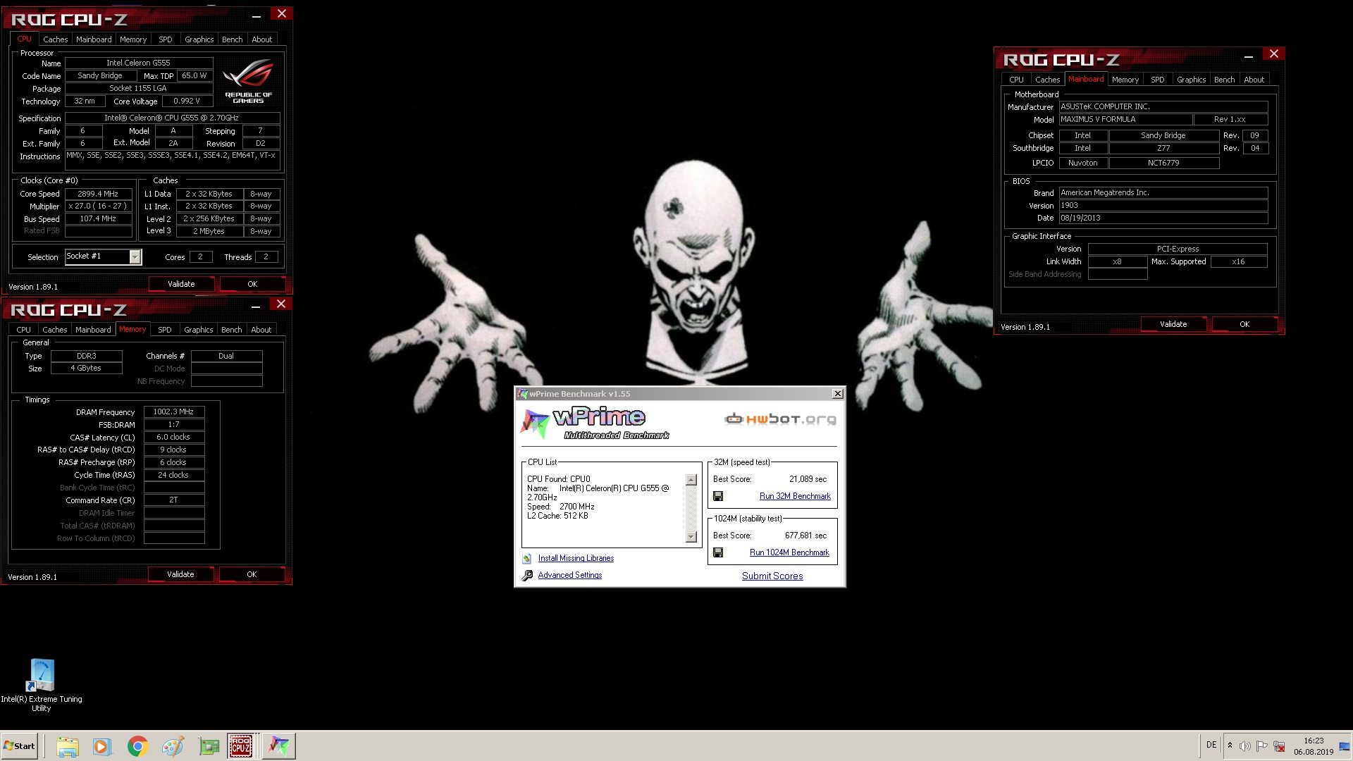
Task: Open Caches tab in top-left CPU-Z
Action: pos(56,39)
